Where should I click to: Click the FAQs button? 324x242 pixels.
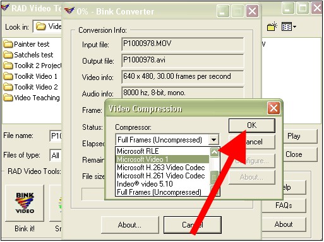[x=284, y=205]
